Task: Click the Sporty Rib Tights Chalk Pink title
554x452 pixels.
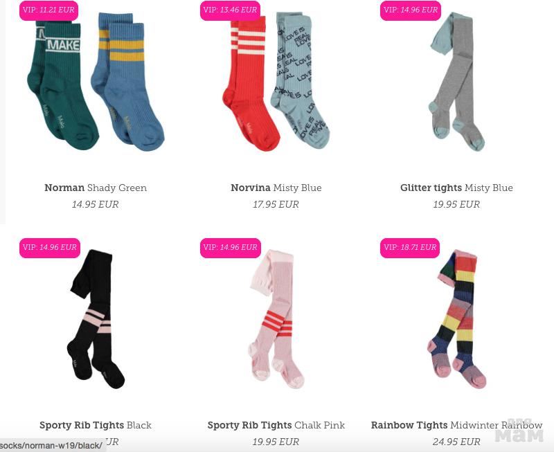Action: tap(276, 425)
